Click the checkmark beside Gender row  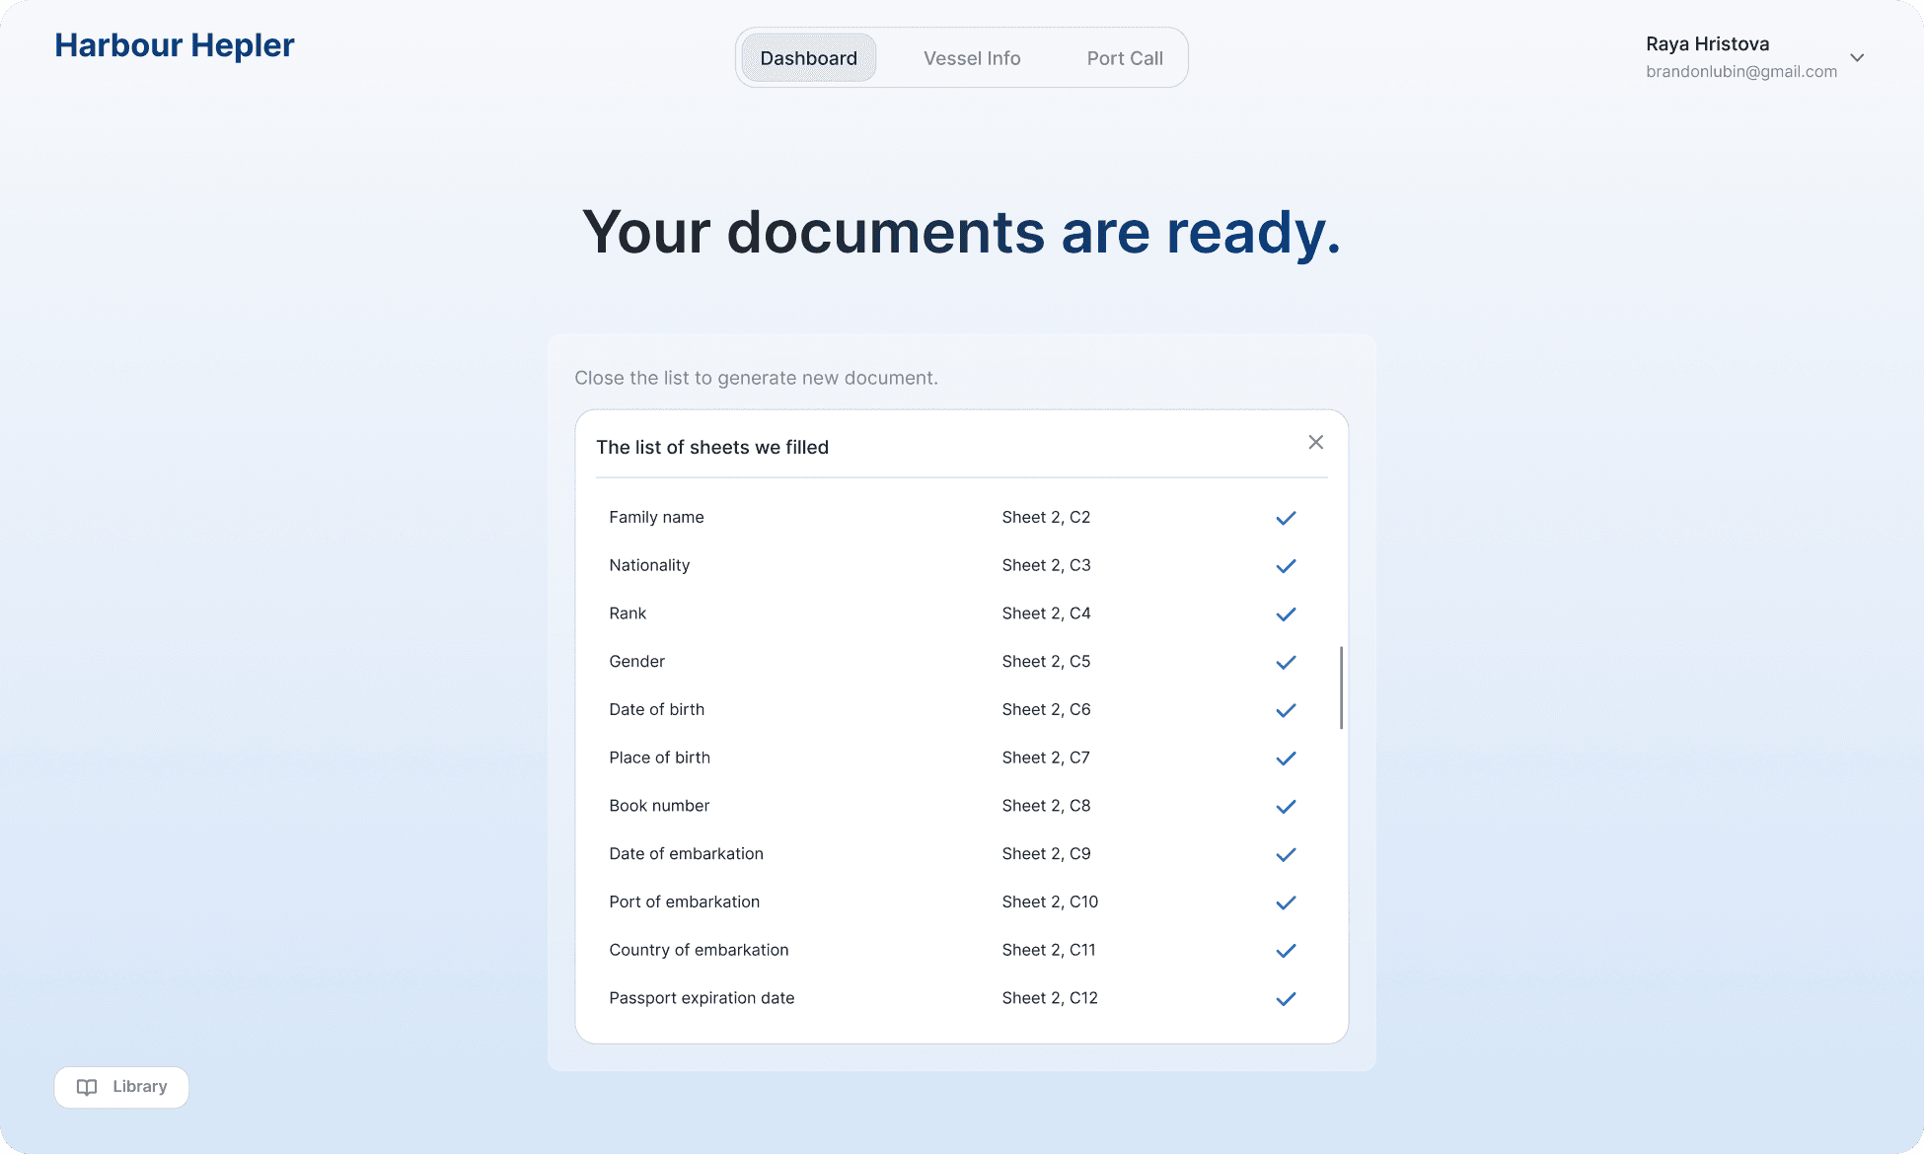pyautogui.click(x=1285, y=662)
